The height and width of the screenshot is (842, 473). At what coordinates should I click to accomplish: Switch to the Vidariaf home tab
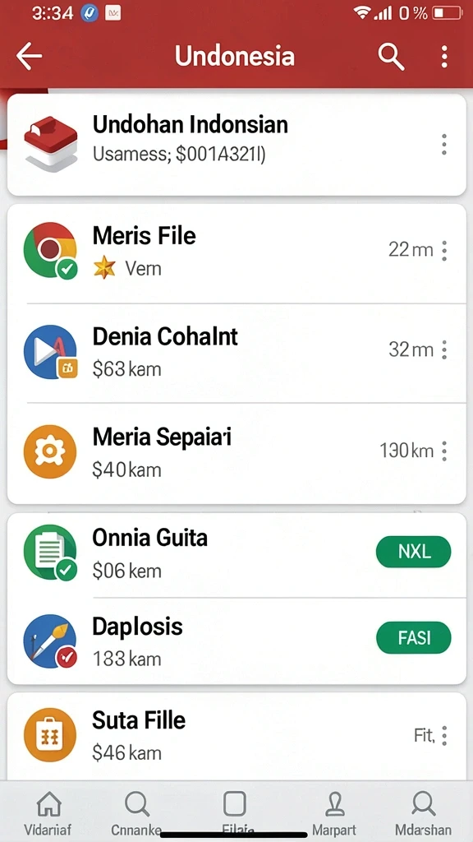[x=48, y=813]
